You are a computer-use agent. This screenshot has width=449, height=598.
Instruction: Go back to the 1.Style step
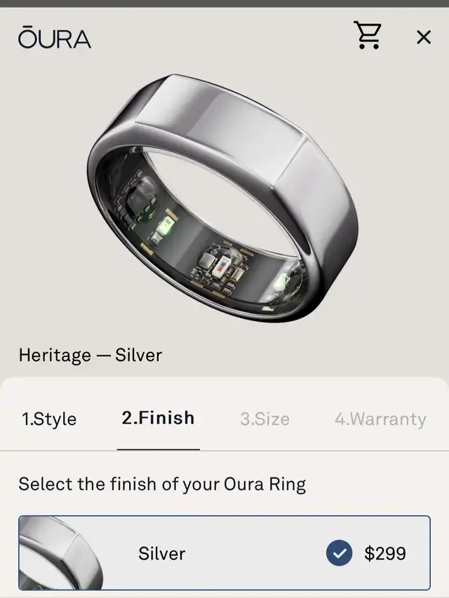49,419
